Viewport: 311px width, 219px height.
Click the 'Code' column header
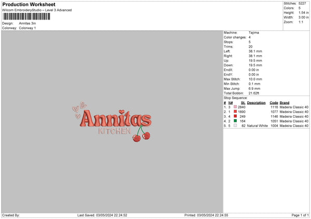(274, 103)
